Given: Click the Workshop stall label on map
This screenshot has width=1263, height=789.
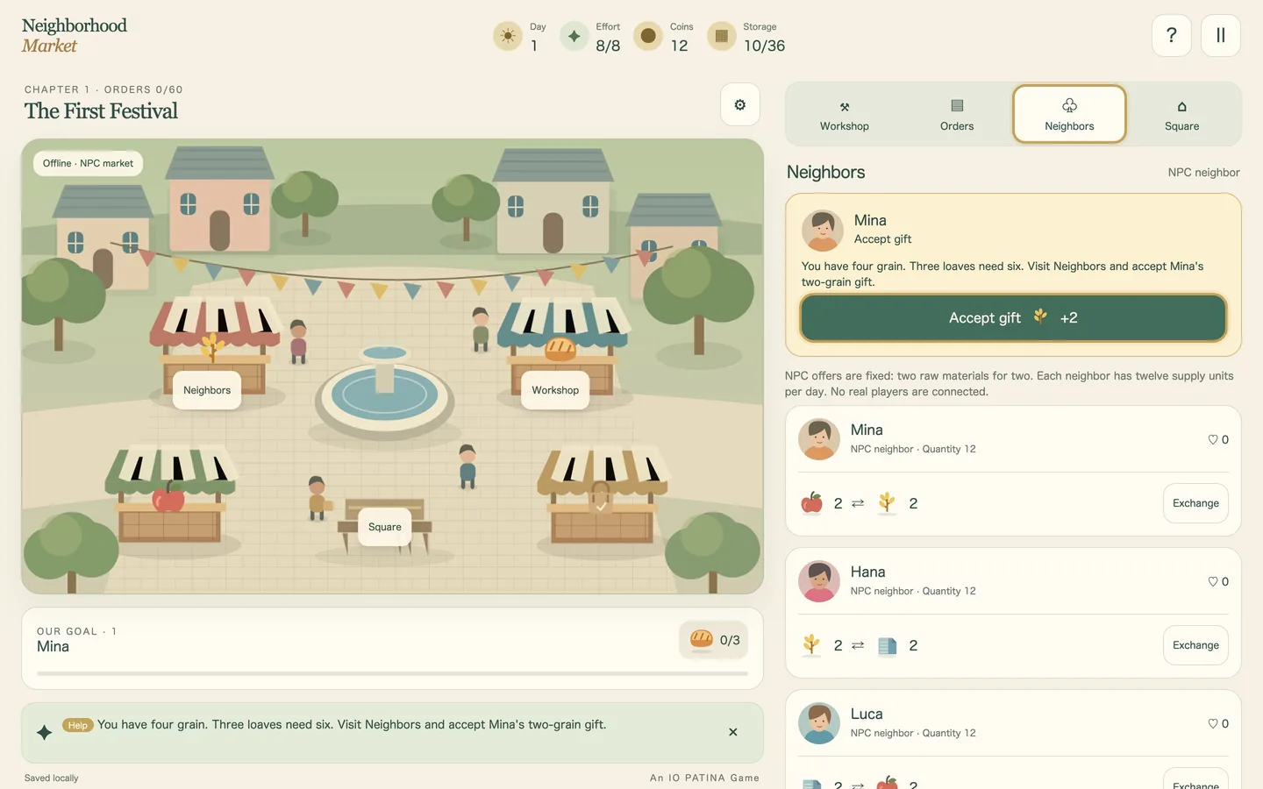Looking at the screenshot, I should [555, 390].
